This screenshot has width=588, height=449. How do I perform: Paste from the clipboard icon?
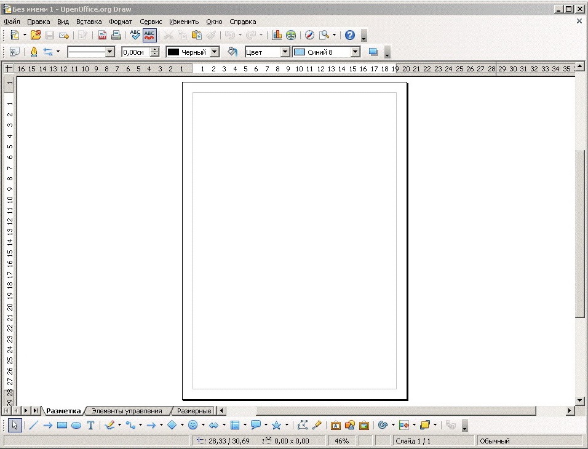click(196, 35)
